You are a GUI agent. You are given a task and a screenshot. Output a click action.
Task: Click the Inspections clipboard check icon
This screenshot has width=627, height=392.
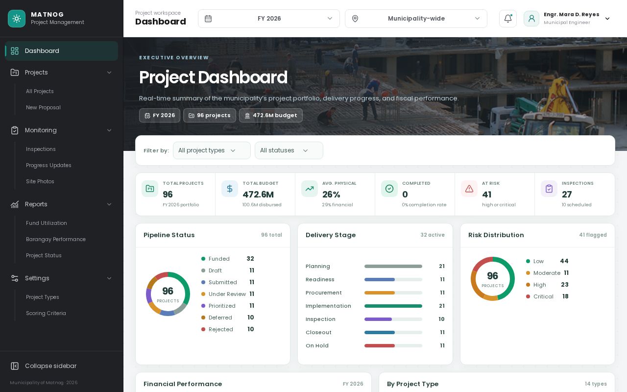(x=549, y=189)
